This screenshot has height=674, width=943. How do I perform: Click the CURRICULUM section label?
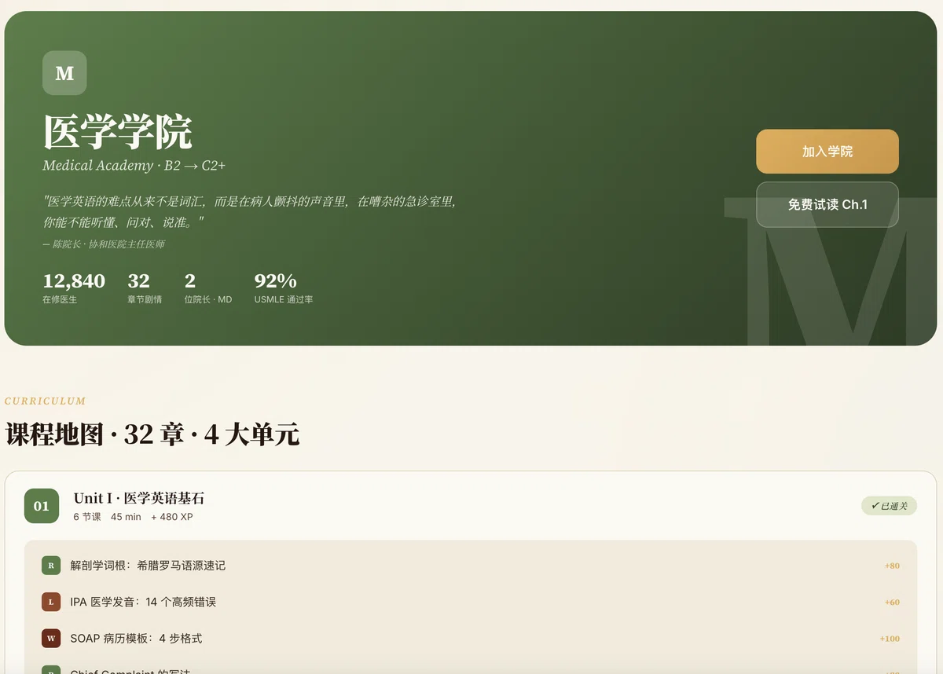coord(45,401)
